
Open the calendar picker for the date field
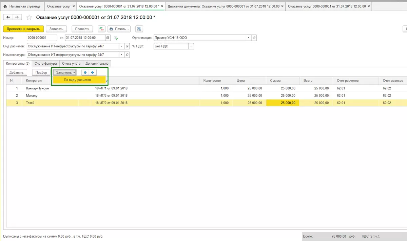[x=108, y=38]
